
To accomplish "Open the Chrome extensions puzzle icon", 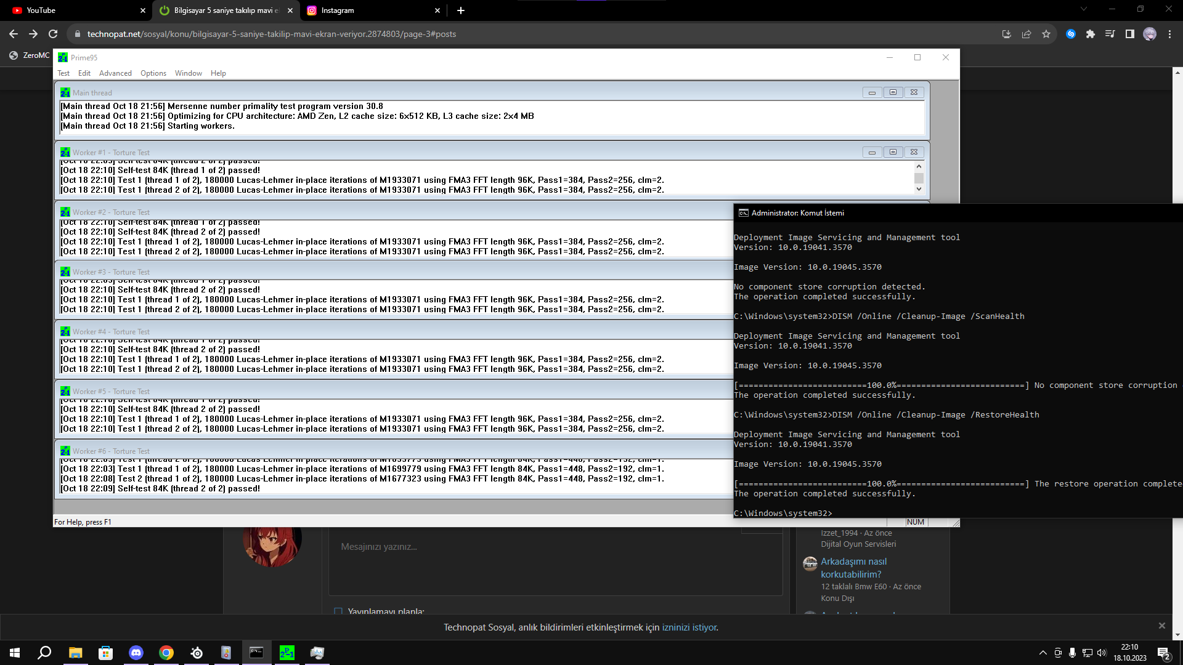I will [1091, 34].
